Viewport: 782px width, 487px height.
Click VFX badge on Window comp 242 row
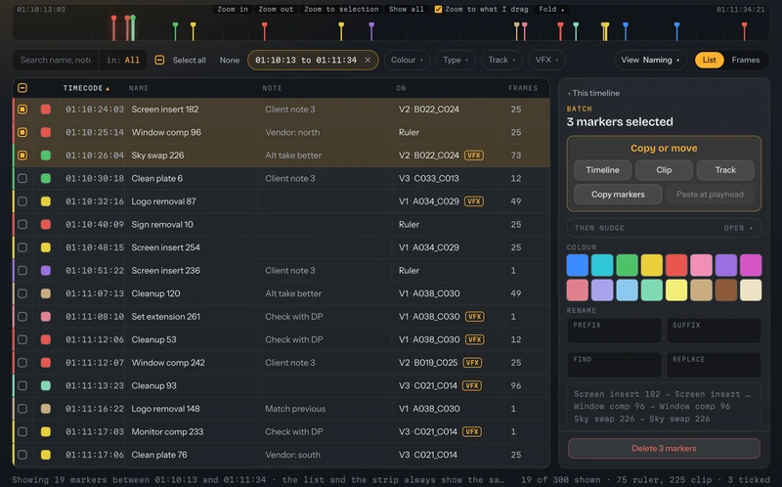click(472, 363)
